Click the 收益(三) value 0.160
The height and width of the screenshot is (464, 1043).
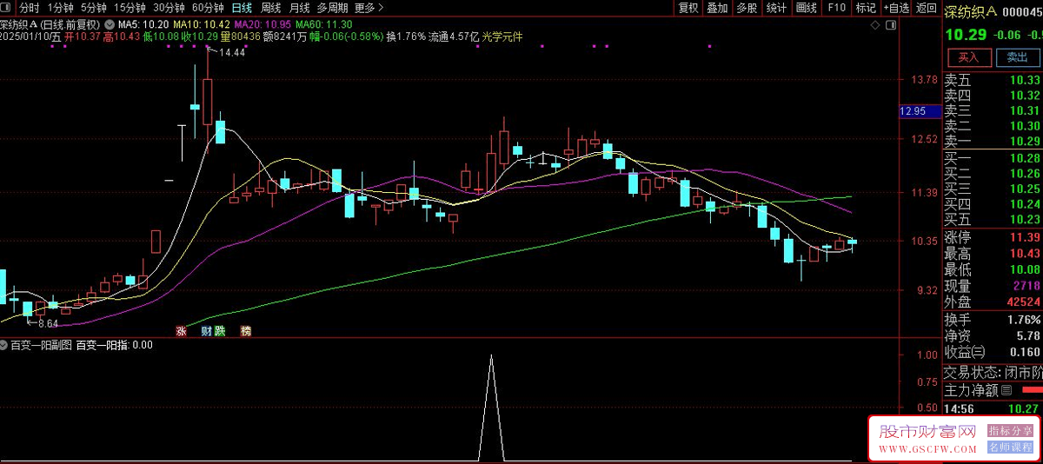[1024, 352]
